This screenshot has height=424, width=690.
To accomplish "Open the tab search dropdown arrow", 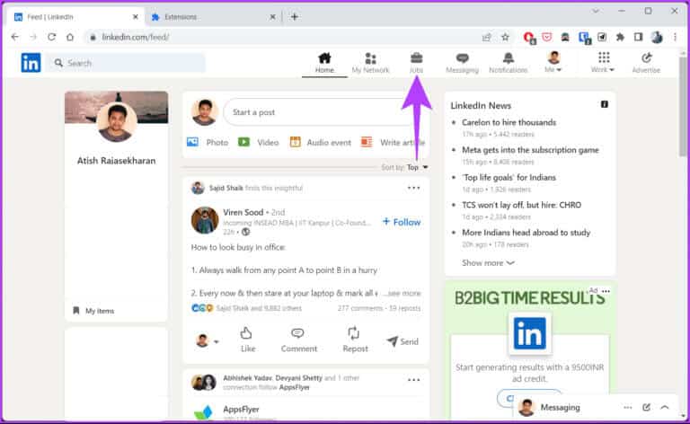I will [596, 11].
